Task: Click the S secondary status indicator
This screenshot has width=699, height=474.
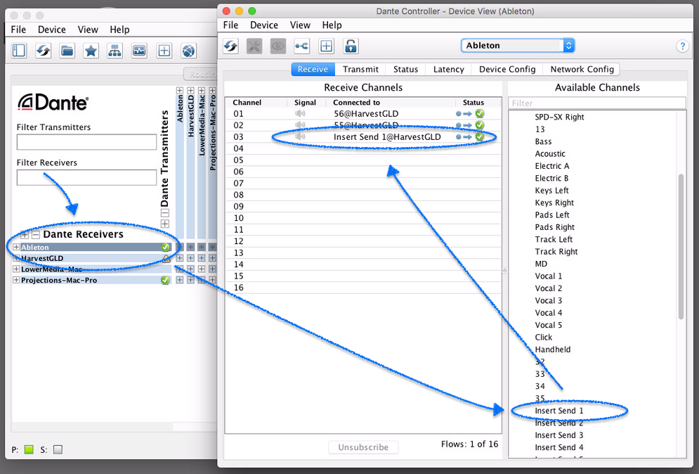Action: [x=58, y=449]
